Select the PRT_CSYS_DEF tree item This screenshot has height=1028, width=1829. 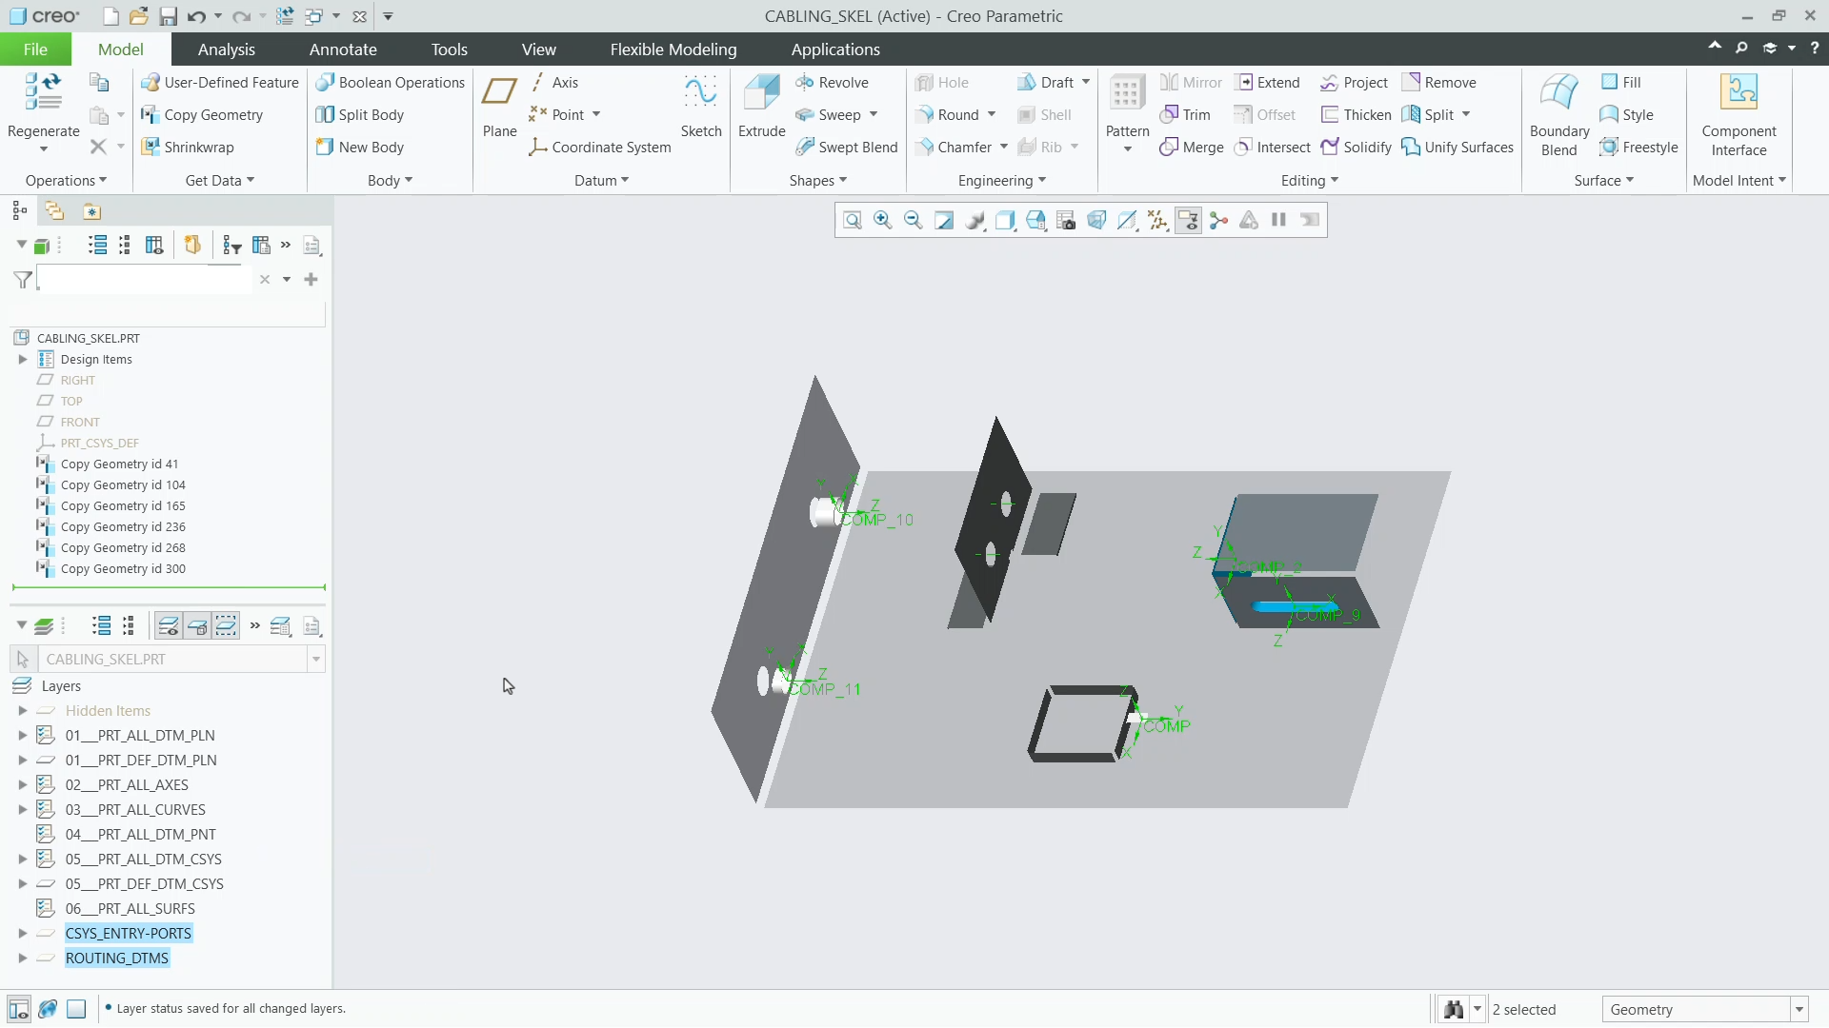99,444
